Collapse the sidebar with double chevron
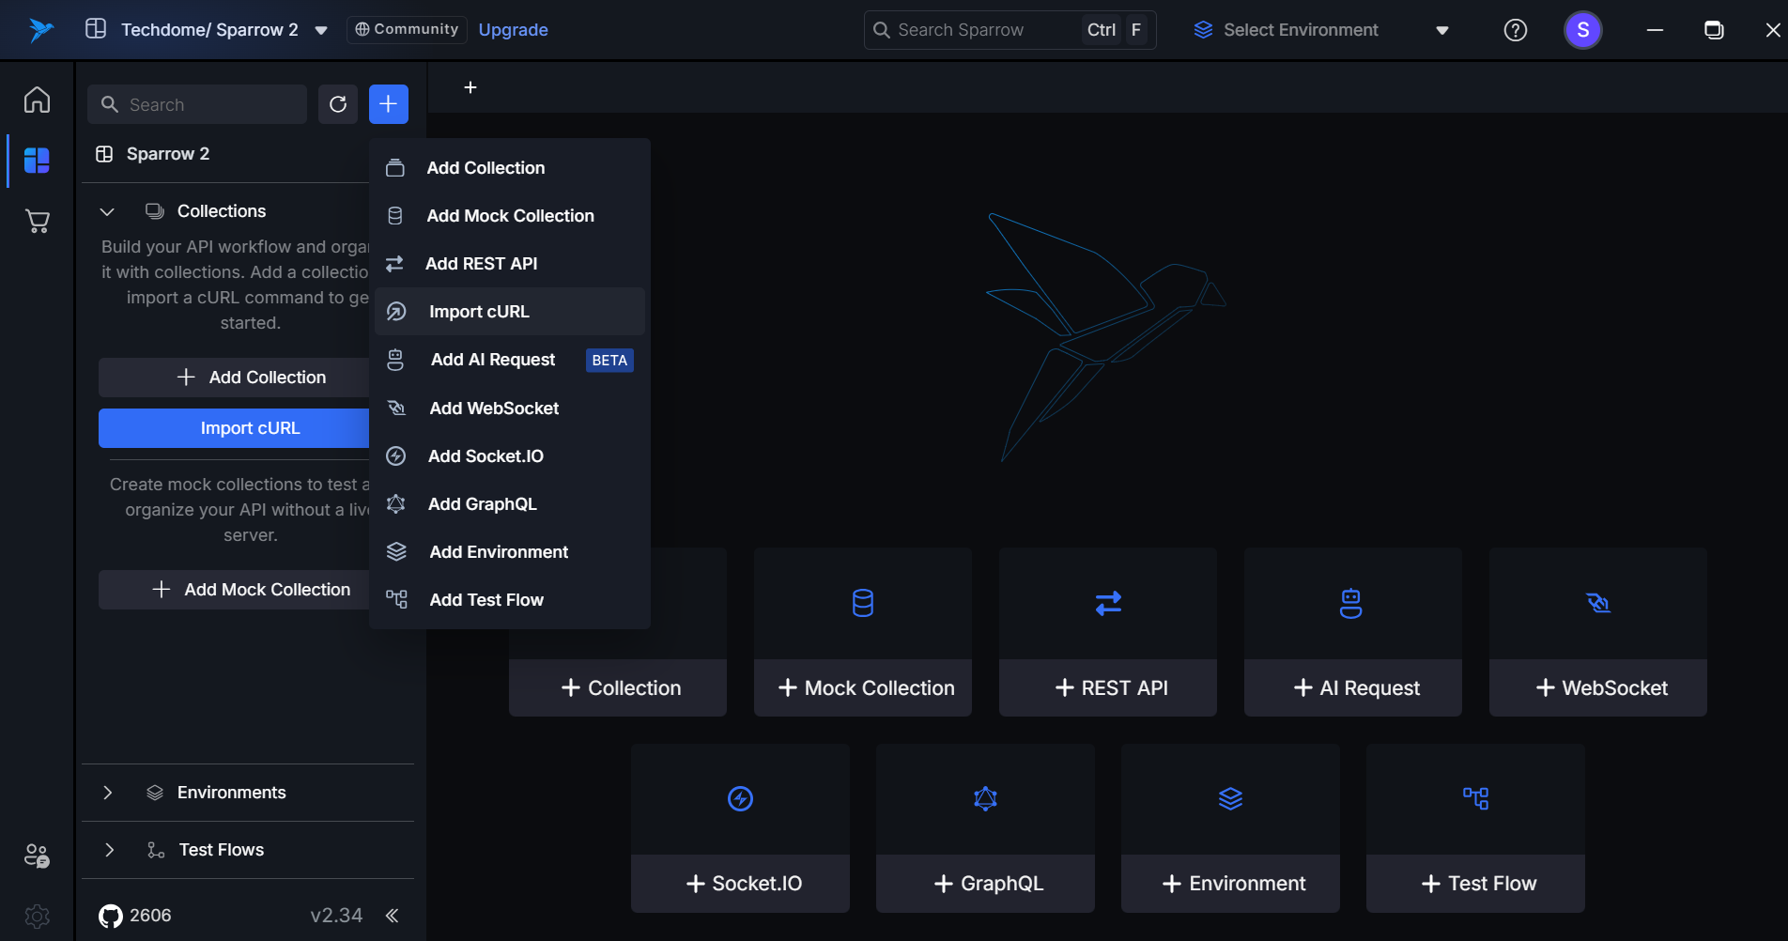The image size is (1788, 941). tap(393, 916)
